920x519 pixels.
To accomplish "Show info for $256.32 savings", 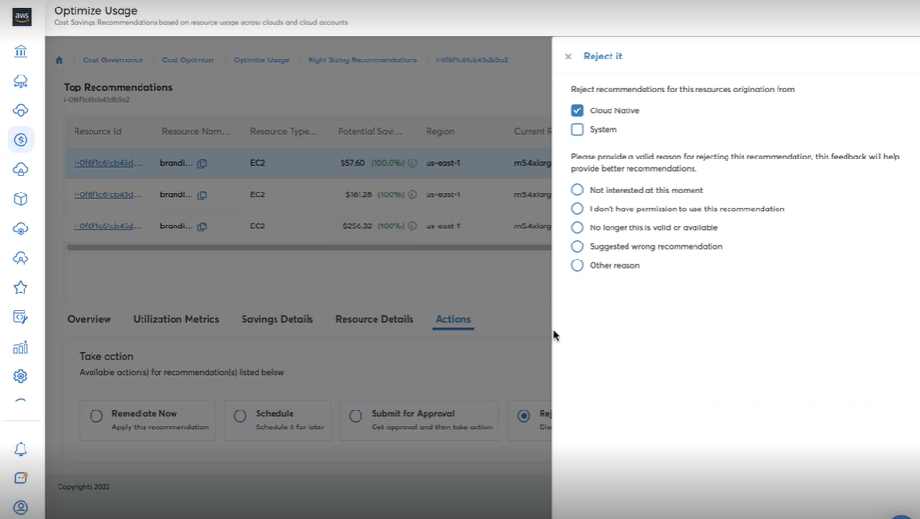I will click(412, 226).
